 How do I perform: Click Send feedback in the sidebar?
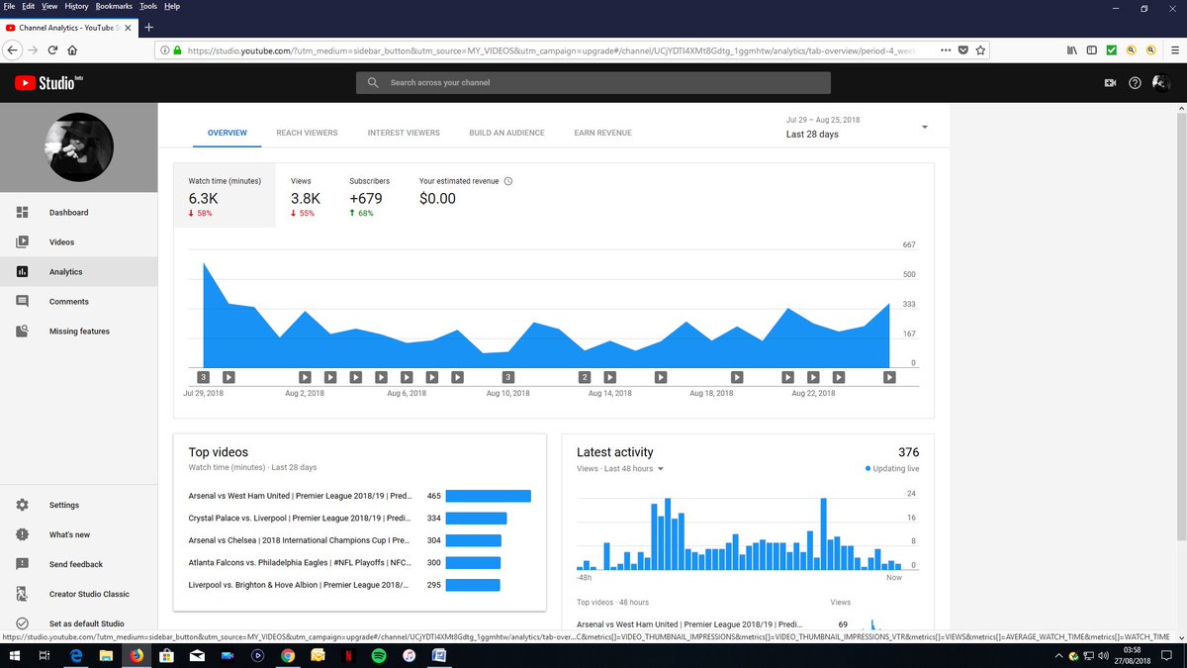pos(78,565)
